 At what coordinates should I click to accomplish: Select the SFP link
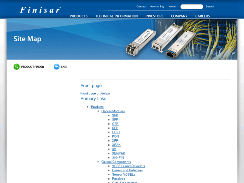pos(115,115)
